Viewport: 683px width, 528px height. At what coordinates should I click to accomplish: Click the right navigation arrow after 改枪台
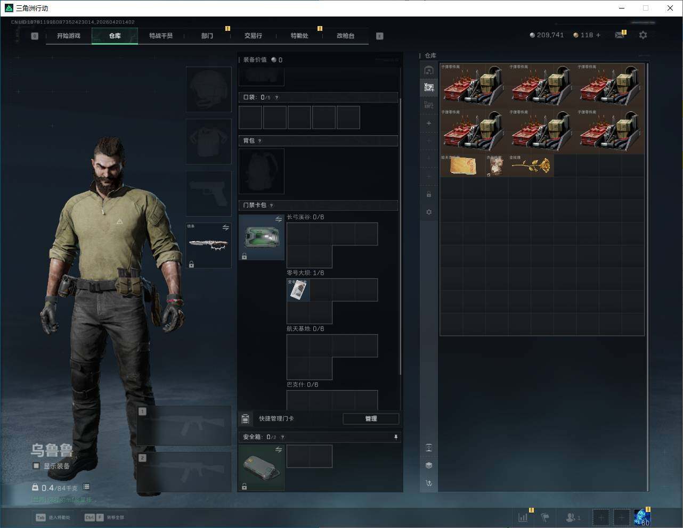coord(380,36)
